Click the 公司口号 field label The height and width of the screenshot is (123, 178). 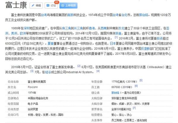click(13, 115)
